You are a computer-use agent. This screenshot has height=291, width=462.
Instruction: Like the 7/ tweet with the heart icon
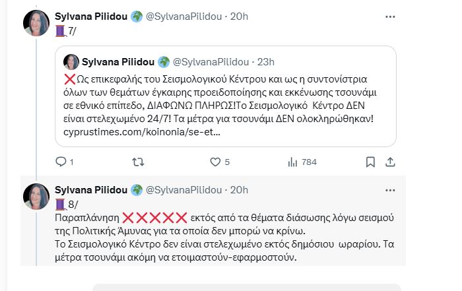214,162
